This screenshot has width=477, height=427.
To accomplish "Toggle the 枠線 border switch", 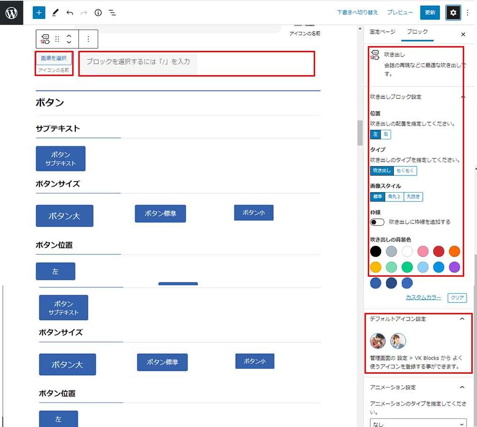I will click(377, 222).
